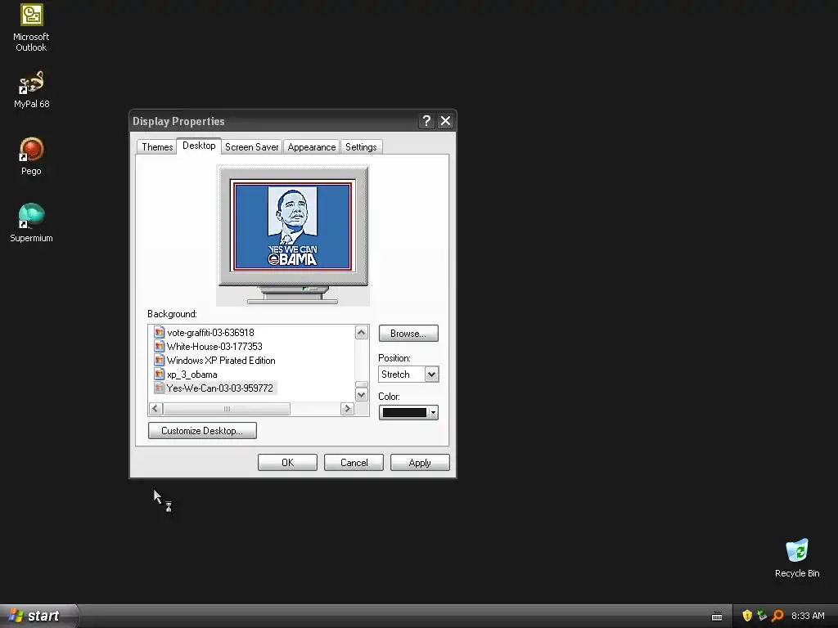The image size is (838, 628).
Task: Open the Color dropdown arrow
Action: 434,412
